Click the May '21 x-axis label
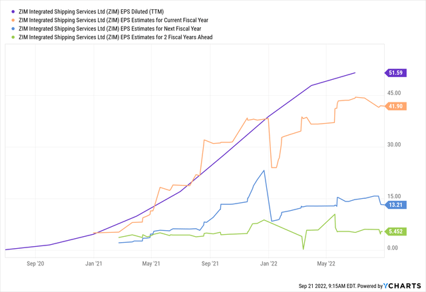This screenshot has width=426, height=292. pos(152,264)
